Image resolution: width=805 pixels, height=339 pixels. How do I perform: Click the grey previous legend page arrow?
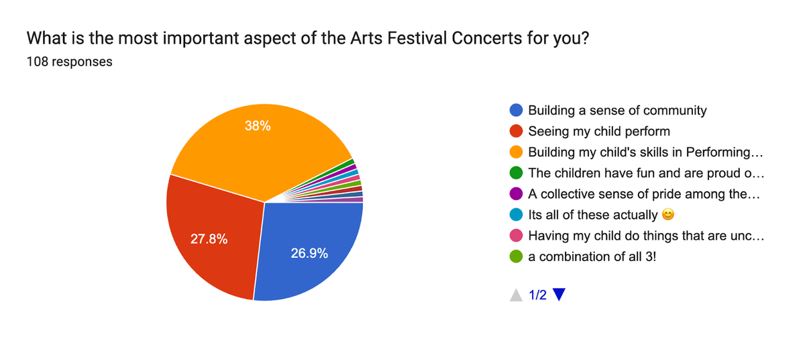pos(516,295)
